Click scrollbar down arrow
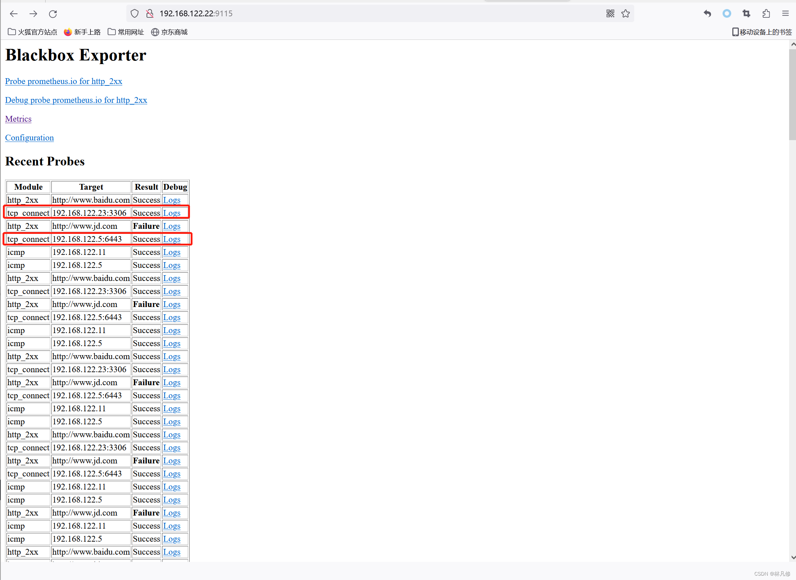Screen dimensions: 796x580 tap(793, 558)
